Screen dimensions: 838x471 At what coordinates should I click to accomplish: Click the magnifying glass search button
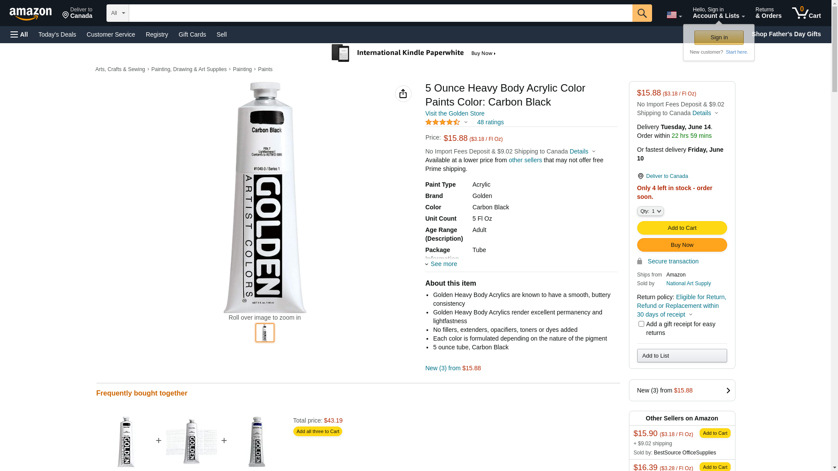[642, 13]
